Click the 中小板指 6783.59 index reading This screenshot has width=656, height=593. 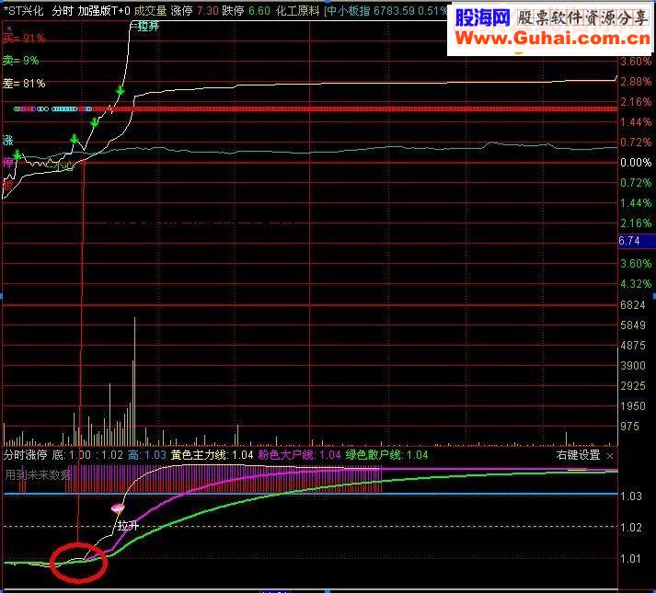(370, 11)
